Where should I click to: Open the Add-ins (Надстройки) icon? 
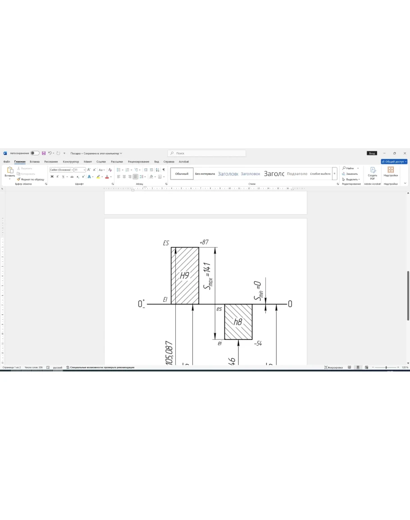391,171
